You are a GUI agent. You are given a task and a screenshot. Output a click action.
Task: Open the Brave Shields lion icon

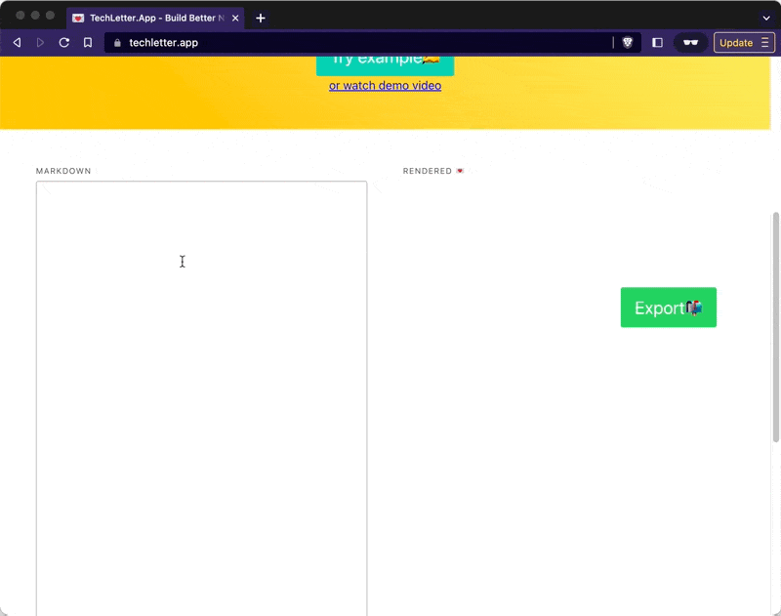pos(627,43)
